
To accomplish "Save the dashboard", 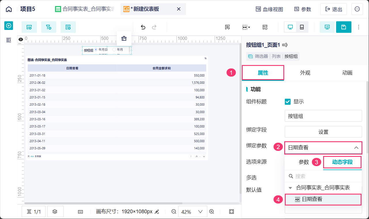I will [344, 27].
